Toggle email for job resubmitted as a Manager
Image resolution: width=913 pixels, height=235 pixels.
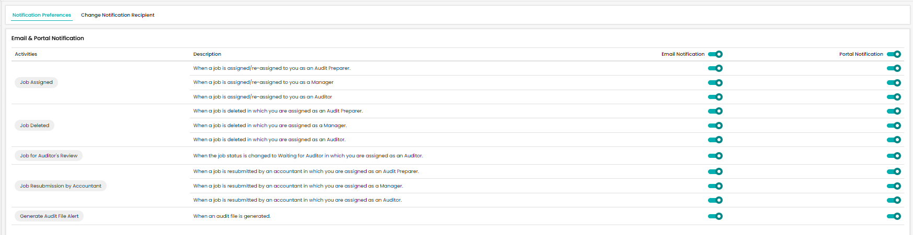coord(715,186)
